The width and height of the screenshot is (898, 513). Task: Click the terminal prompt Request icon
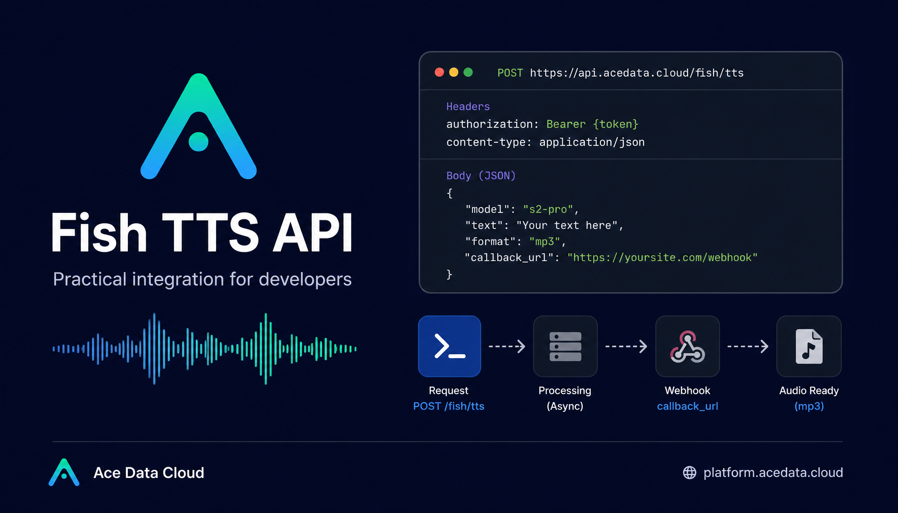point(450,346)
